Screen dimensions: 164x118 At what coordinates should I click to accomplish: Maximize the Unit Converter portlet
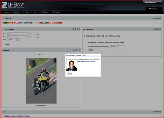(x=77, y=29)
